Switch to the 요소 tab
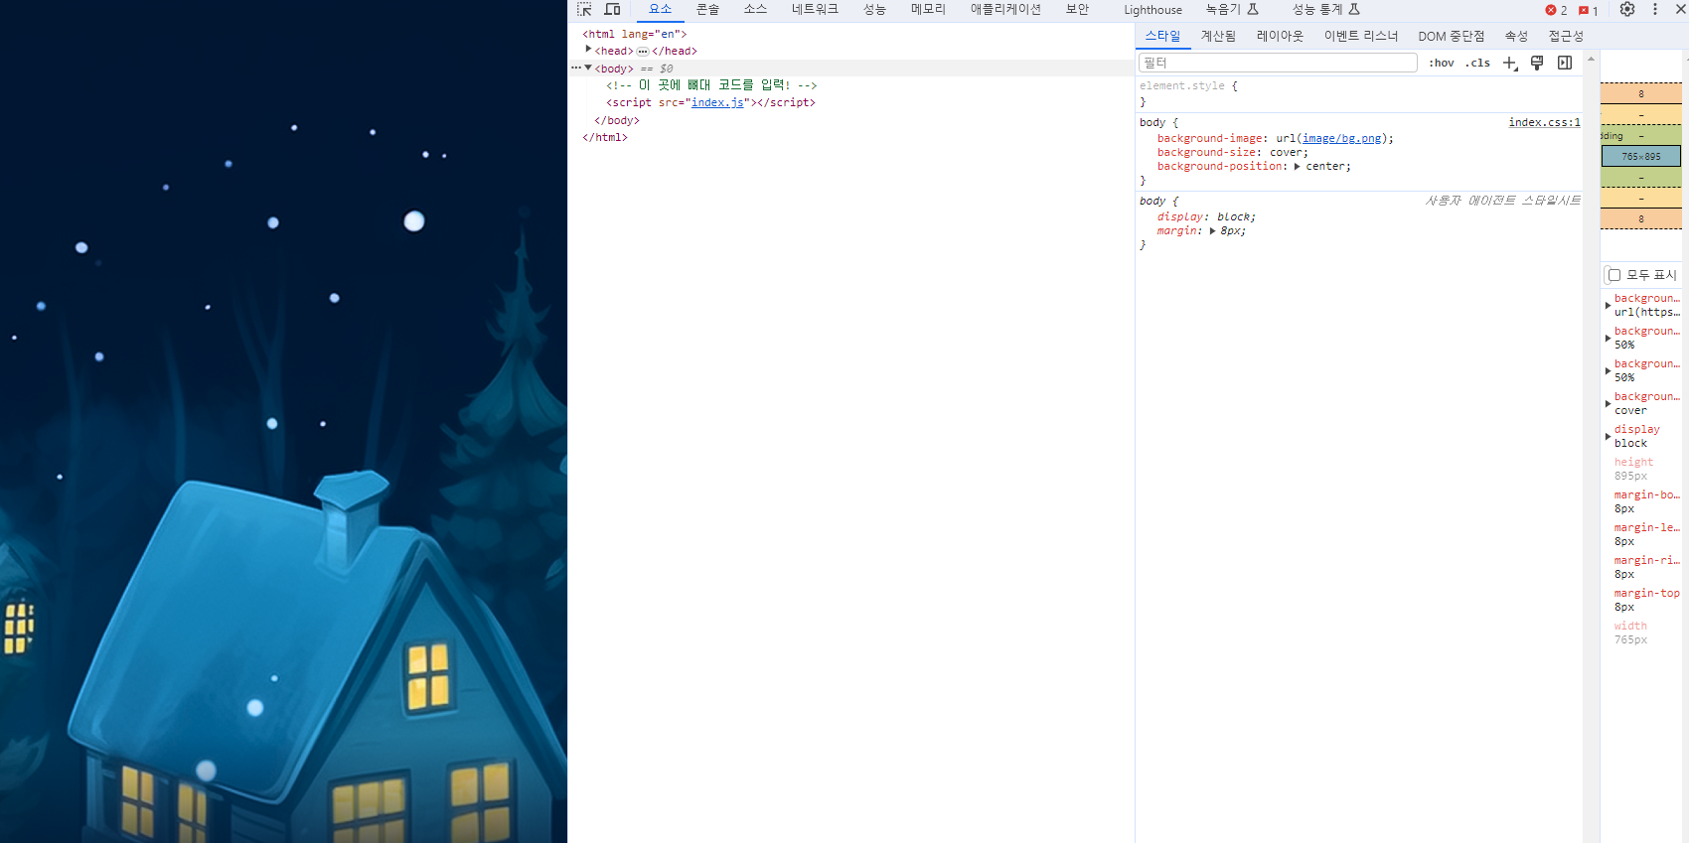 point(660,10)
